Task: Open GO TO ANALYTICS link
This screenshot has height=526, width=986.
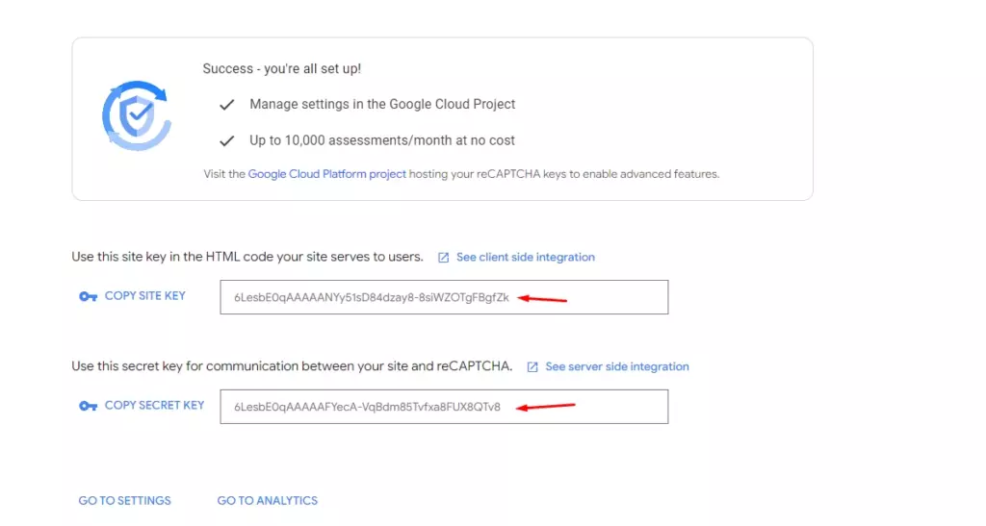Action: pyautogui.click(x=267, y=501)
